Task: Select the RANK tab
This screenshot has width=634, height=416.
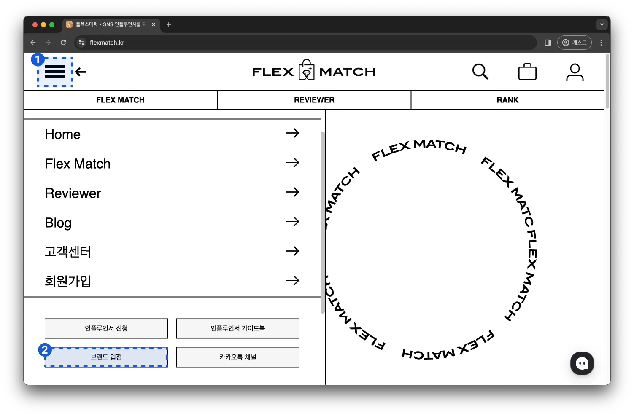Action: (507, 100)
